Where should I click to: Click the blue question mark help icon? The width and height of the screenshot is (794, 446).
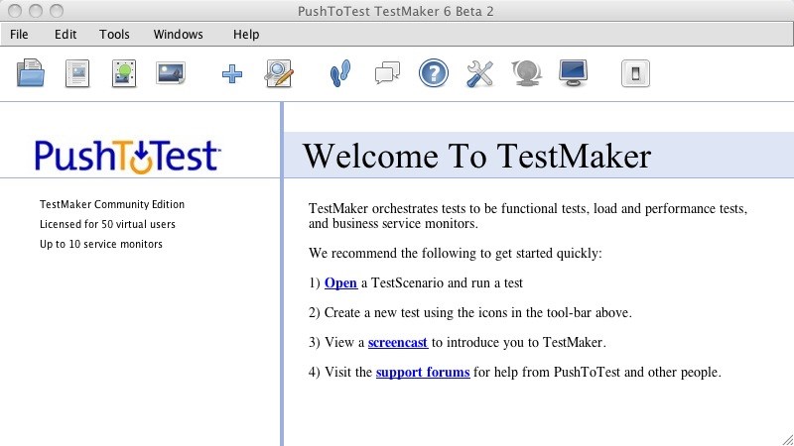434,73
